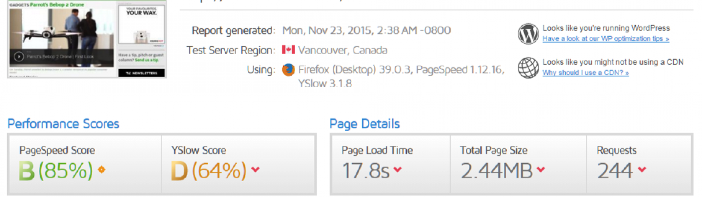Select the YSlow Score D (64%) grade

[209, 171]
